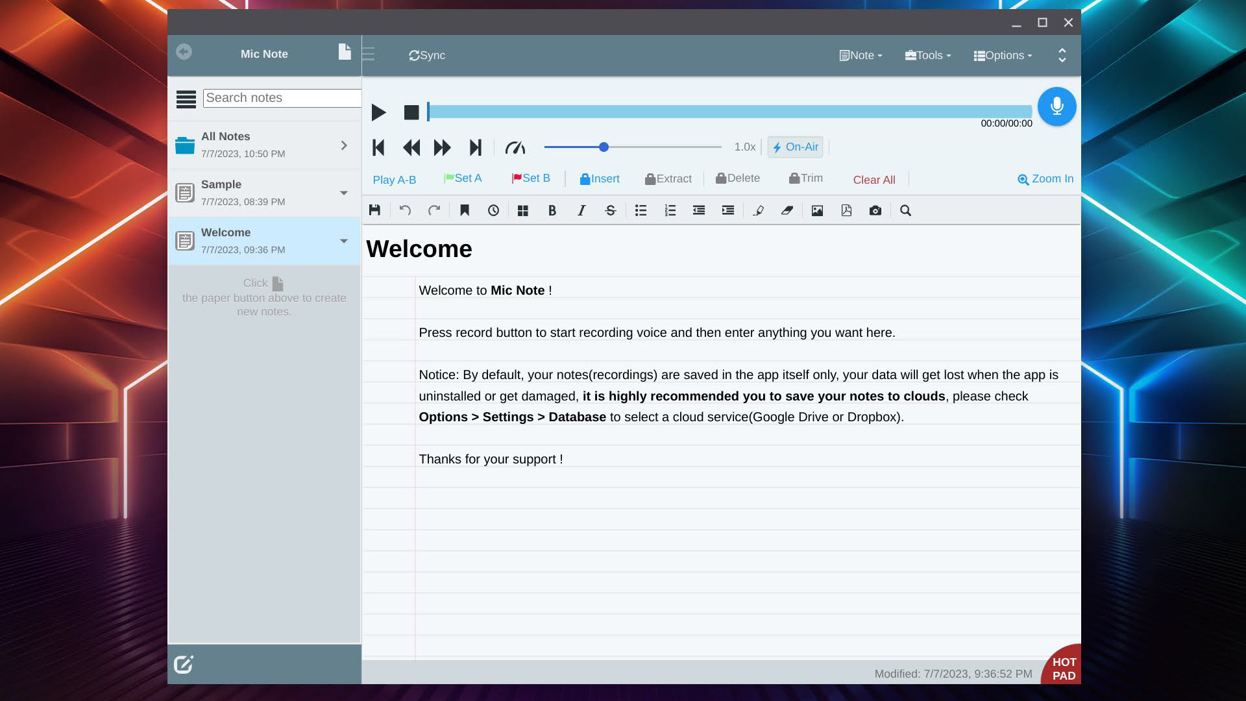The image size is (1246, 701).
Task: Expand the Sample note dropdown arrow
Action: click(x=344, y=193)
